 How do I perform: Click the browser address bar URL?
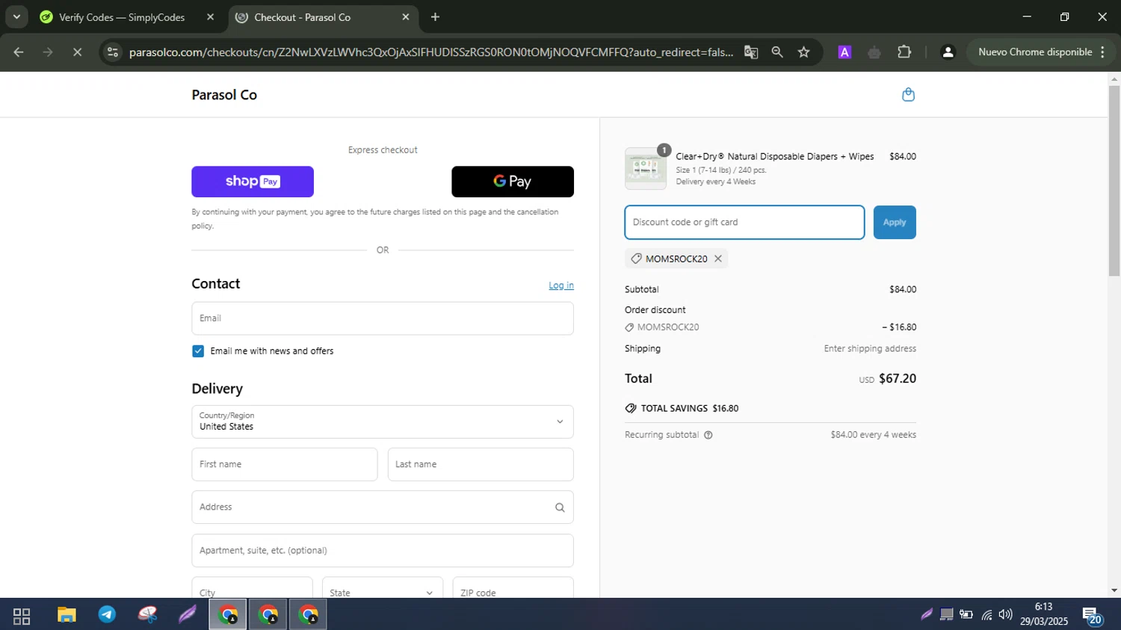430,52
